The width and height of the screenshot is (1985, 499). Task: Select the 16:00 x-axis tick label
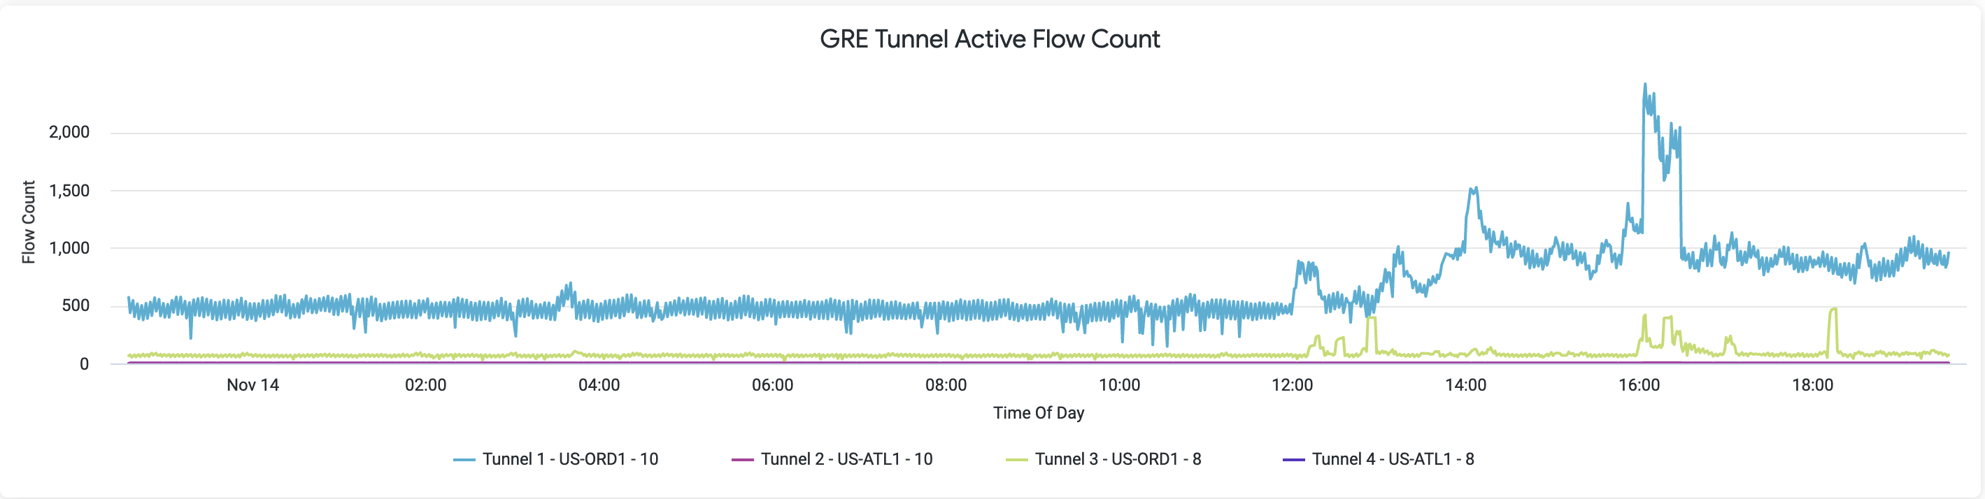[x=1639, y=385]
